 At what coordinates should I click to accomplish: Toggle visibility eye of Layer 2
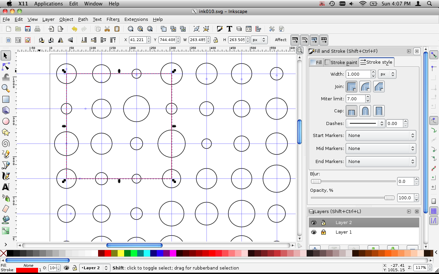pos(313,223)
